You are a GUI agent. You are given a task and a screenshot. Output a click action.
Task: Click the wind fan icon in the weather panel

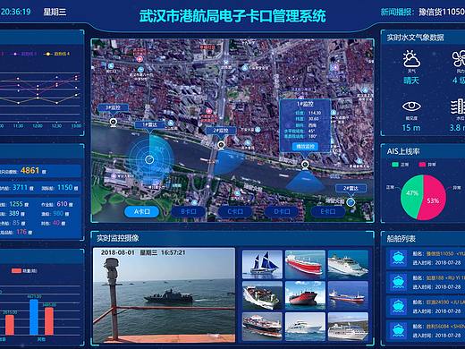click(459, 58)
